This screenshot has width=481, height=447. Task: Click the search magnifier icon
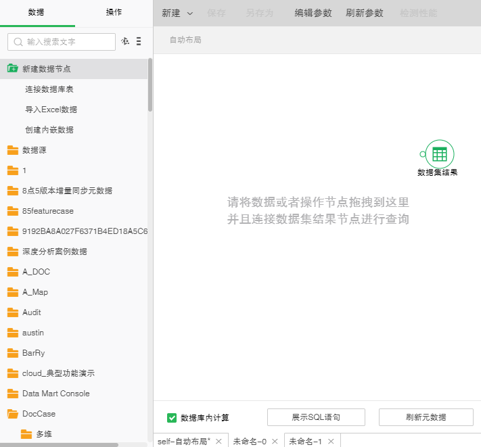(18, 42)
